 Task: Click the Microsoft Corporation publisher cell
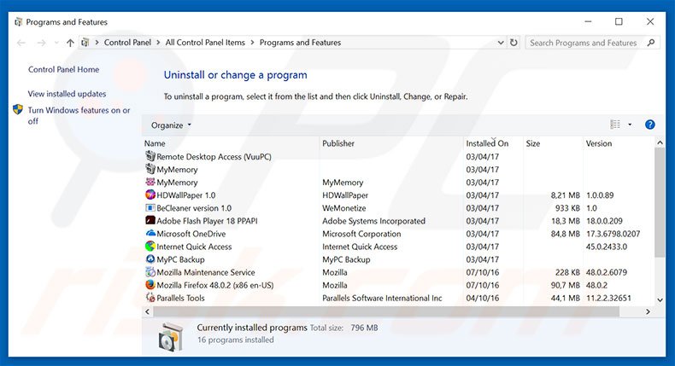[x=361, y=234]
